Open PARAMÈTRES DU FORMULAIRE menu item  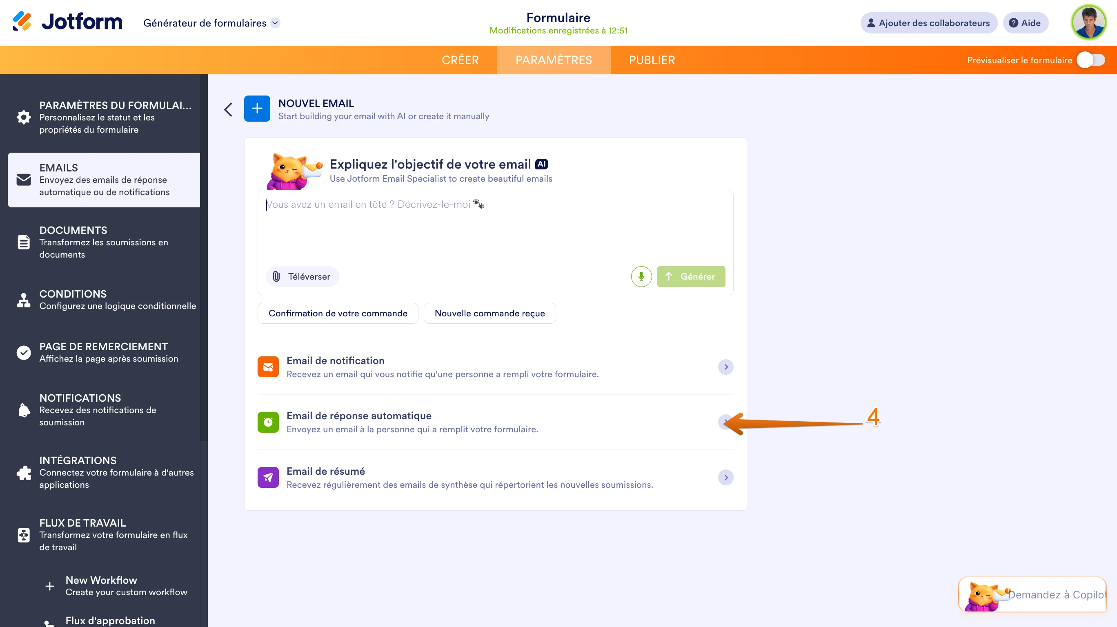103,117
